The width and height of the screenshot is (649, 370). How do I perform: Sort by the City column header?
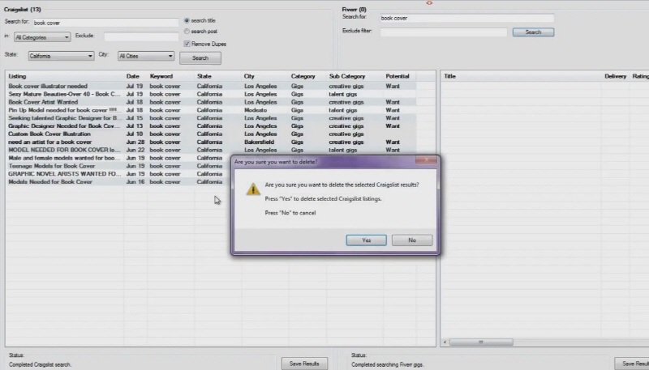point(249,76)
